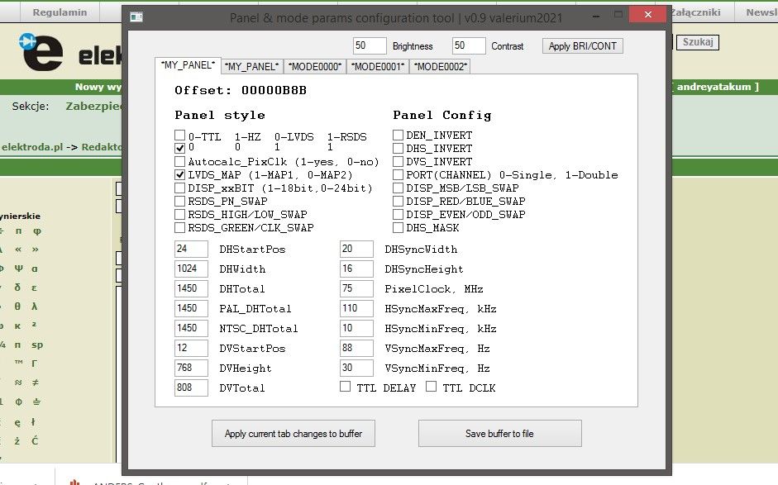Viewport: 778px width, 485px height.
Task: Click the DHWidth input field
Action: click(191, 269)
